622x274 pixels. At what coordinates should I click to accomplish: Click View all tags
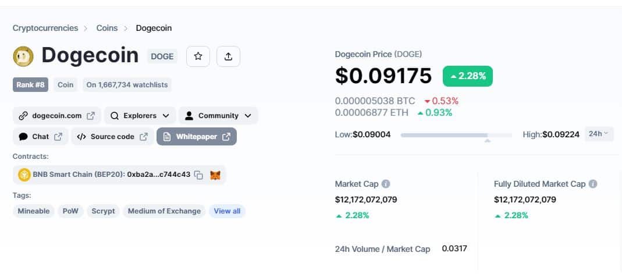point(228,211)
